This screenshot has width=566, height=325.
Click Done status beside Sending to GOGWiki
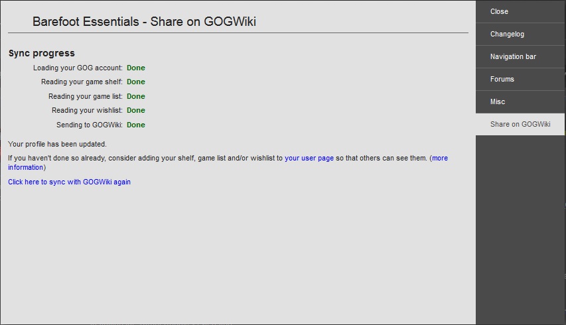[136, 125]
